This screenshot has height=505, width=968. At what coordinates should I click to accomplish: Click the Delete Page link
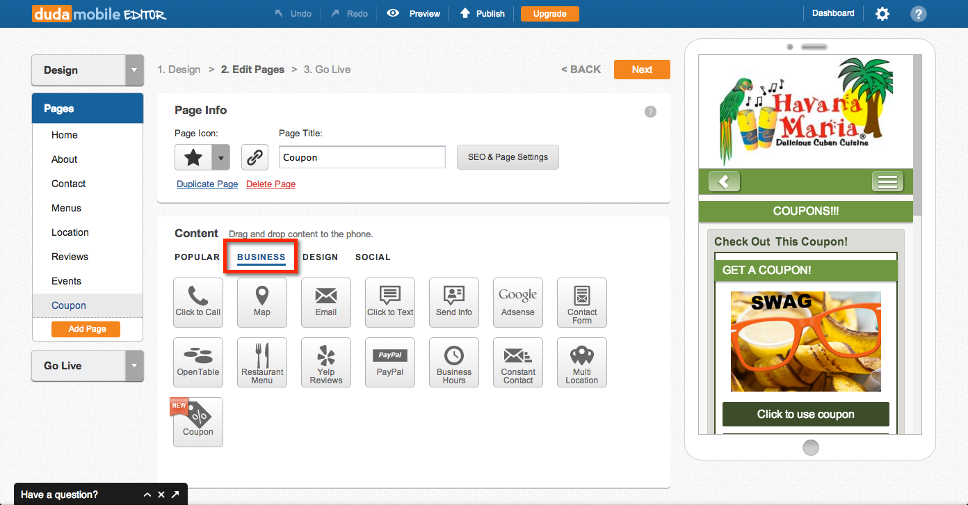(271, 184)
